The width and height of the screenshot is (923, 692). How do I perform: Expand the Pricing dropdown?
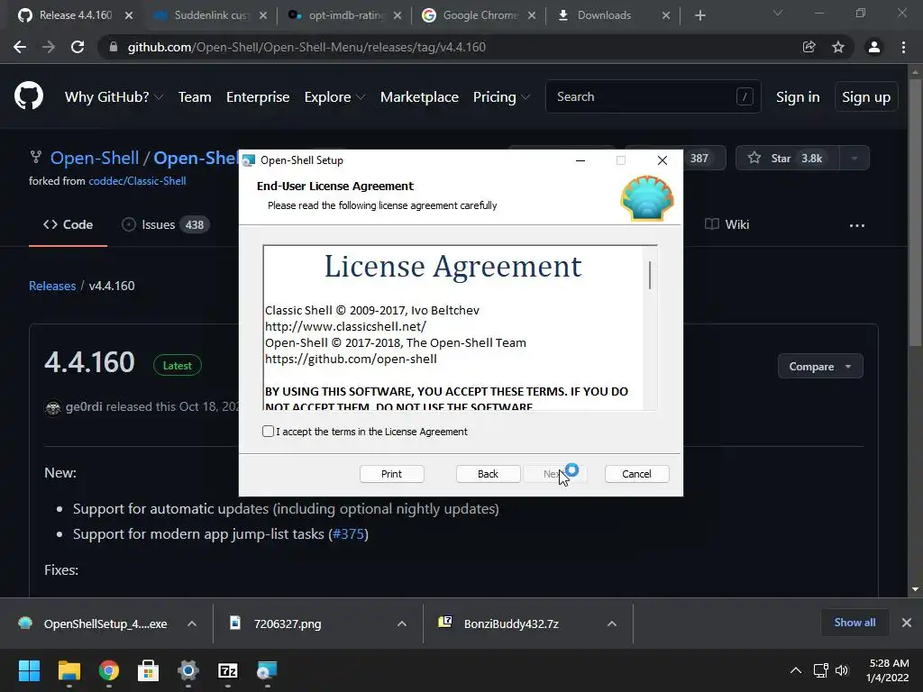pos(501,97)
